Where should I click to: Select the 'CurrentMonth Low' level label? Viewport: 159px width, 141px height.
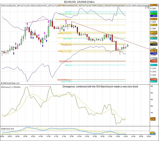pos(64,80)
